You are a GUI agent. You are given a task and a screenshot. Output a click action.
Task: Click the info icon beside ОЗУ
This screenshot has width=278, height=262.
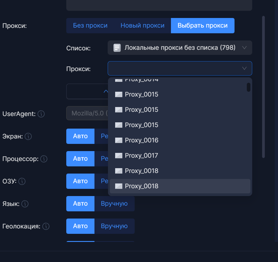coord(22,181)
